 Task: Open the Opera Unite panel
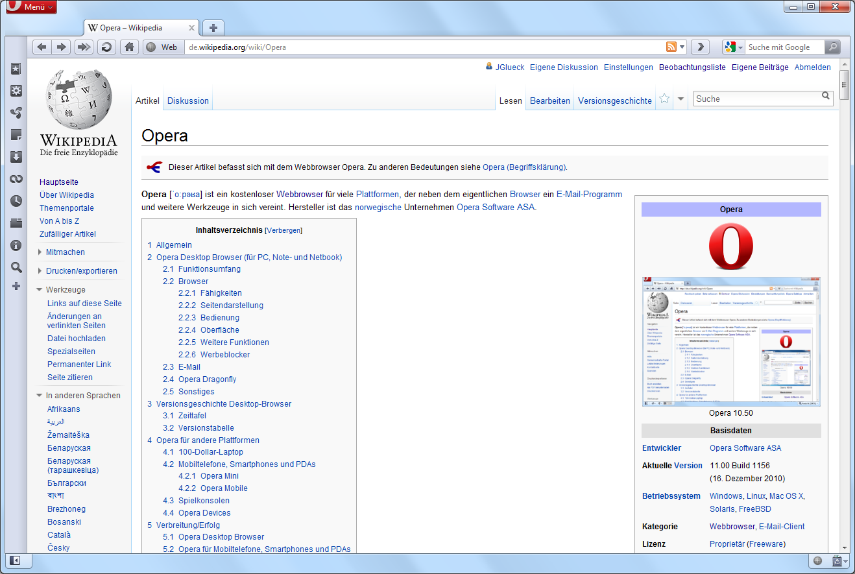[16, 113]
